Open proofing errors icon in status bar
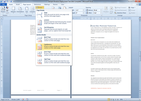The height and width of the screenshot is (101, 141). pyautogui.click(x=23, y=99)
